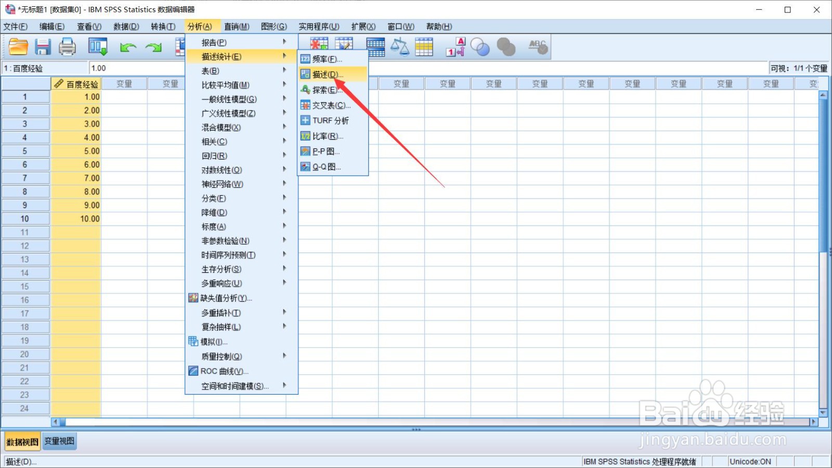Open the 帮助(H) menu
Viewport: 832px width, 468px height.
tap(439, 26)
